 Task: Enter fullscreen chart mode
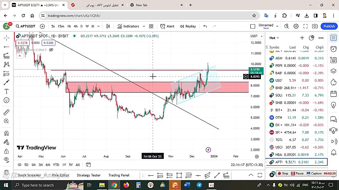[x=305, y=26]
